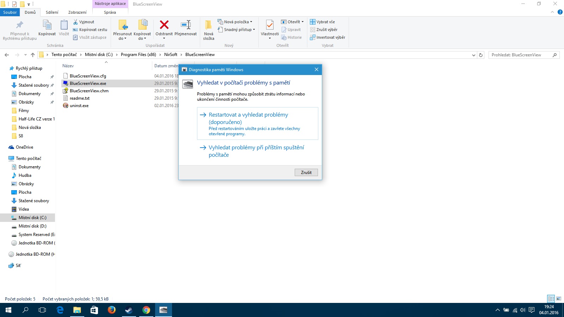Open Steam from the taskbar
This screenshot has height=317, width=564.
[x=129, y=310]
